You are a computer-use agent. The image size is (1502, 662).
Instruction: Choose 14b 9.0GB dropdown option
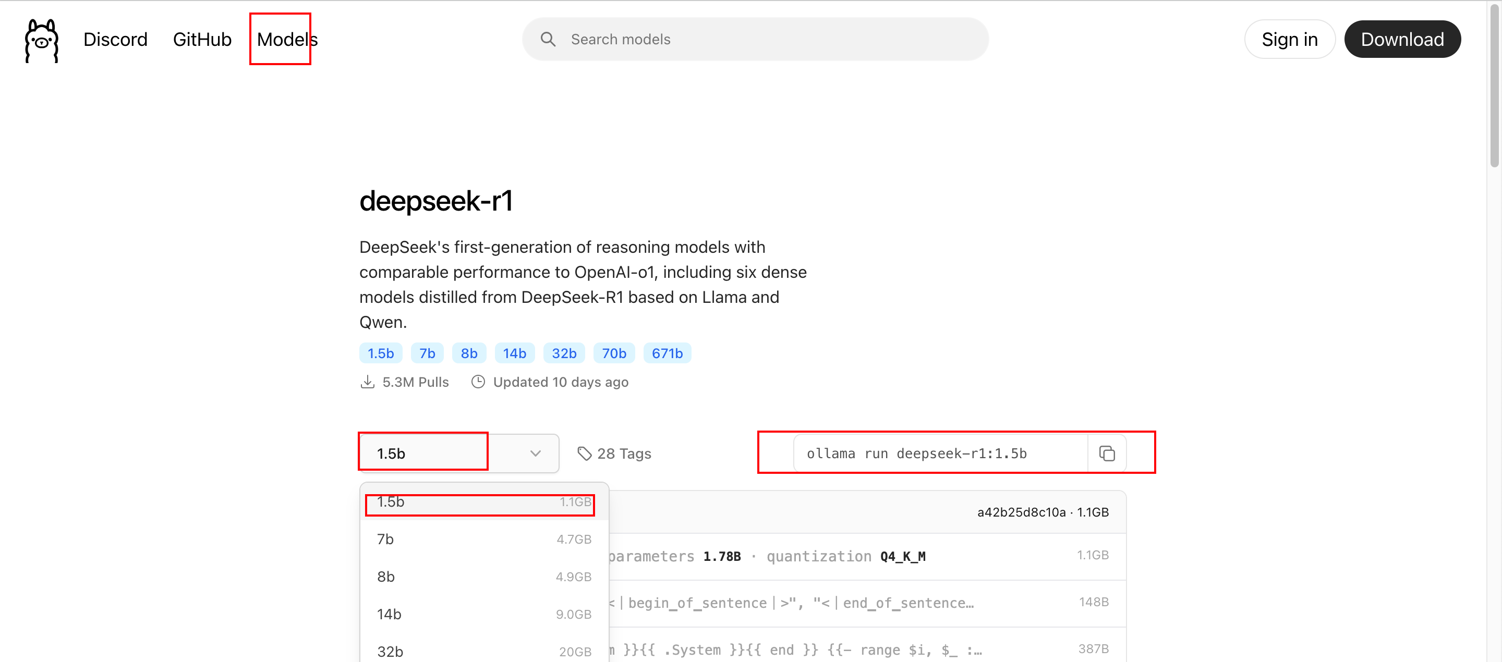click(x=484, y=614)
